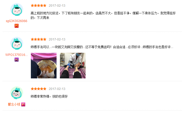Click review text 师傅非常热情，按的也很好
Viewport: 182px width, 113px height.
[x=49, y=96]
